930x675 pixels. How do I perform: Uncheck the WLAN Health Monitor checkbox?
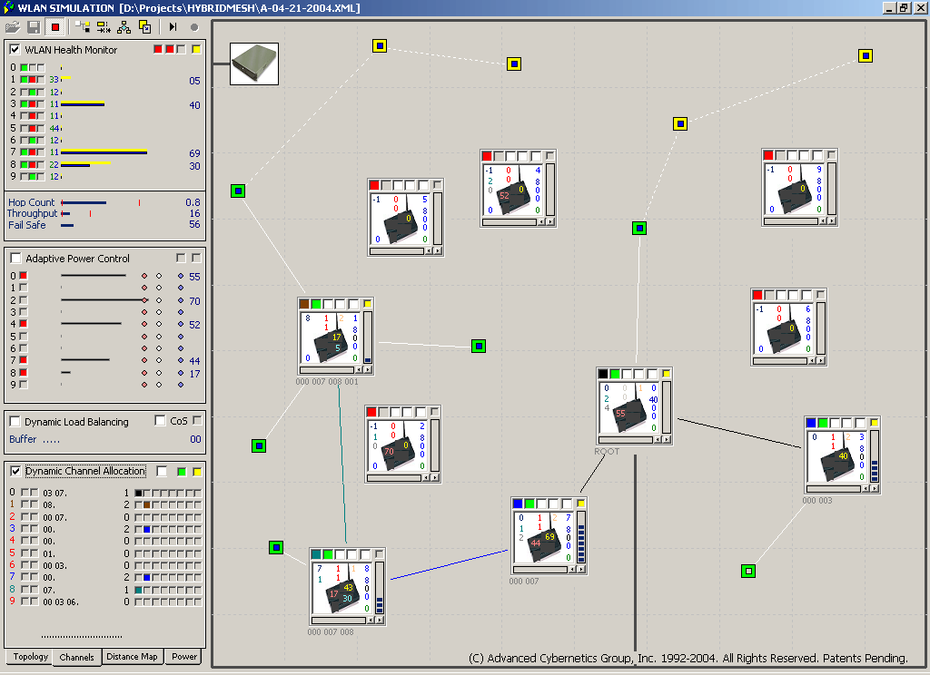pyautogui.click(x=15, y=50)
